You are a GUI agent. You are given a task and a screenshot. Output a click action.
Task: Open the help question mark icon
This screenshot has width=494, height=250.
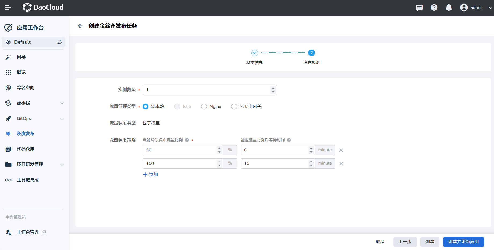tap(434, 8)
